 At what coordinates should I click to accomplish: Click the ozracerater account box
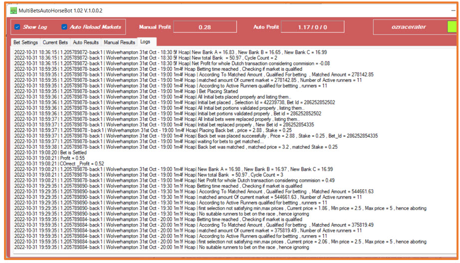click(409, 27)
